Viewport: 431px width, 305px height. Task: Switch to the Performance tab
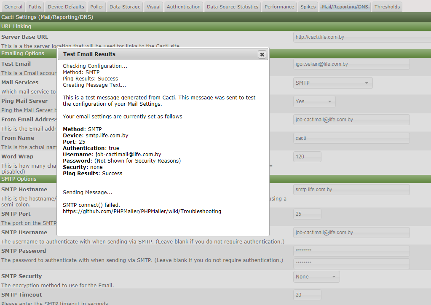point(279,7)
